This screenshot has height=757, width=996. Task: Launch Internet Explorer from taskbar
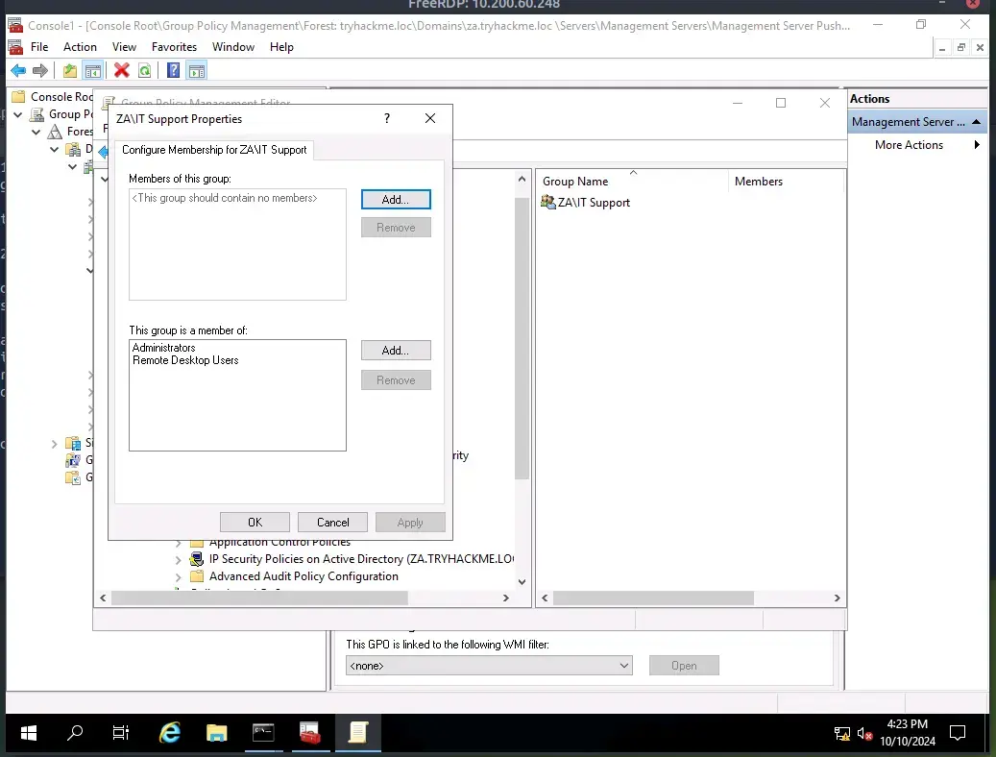[x=170, y=733]
